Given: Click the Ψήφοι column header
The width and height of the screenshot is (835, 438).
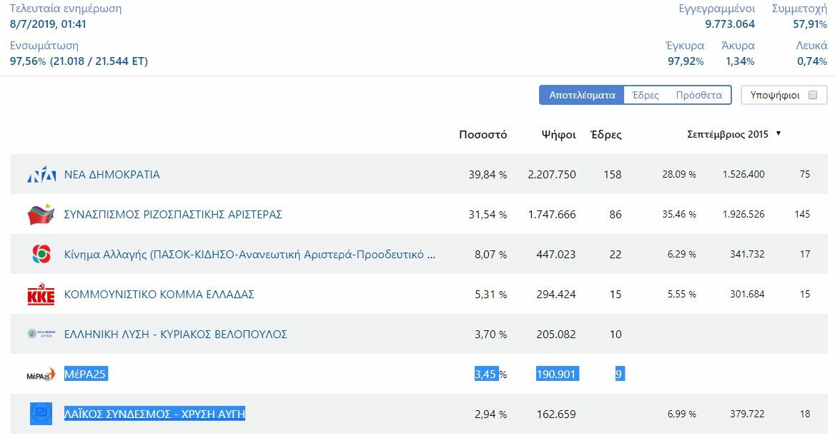Looking at the screenshot, I should point(558,135).
